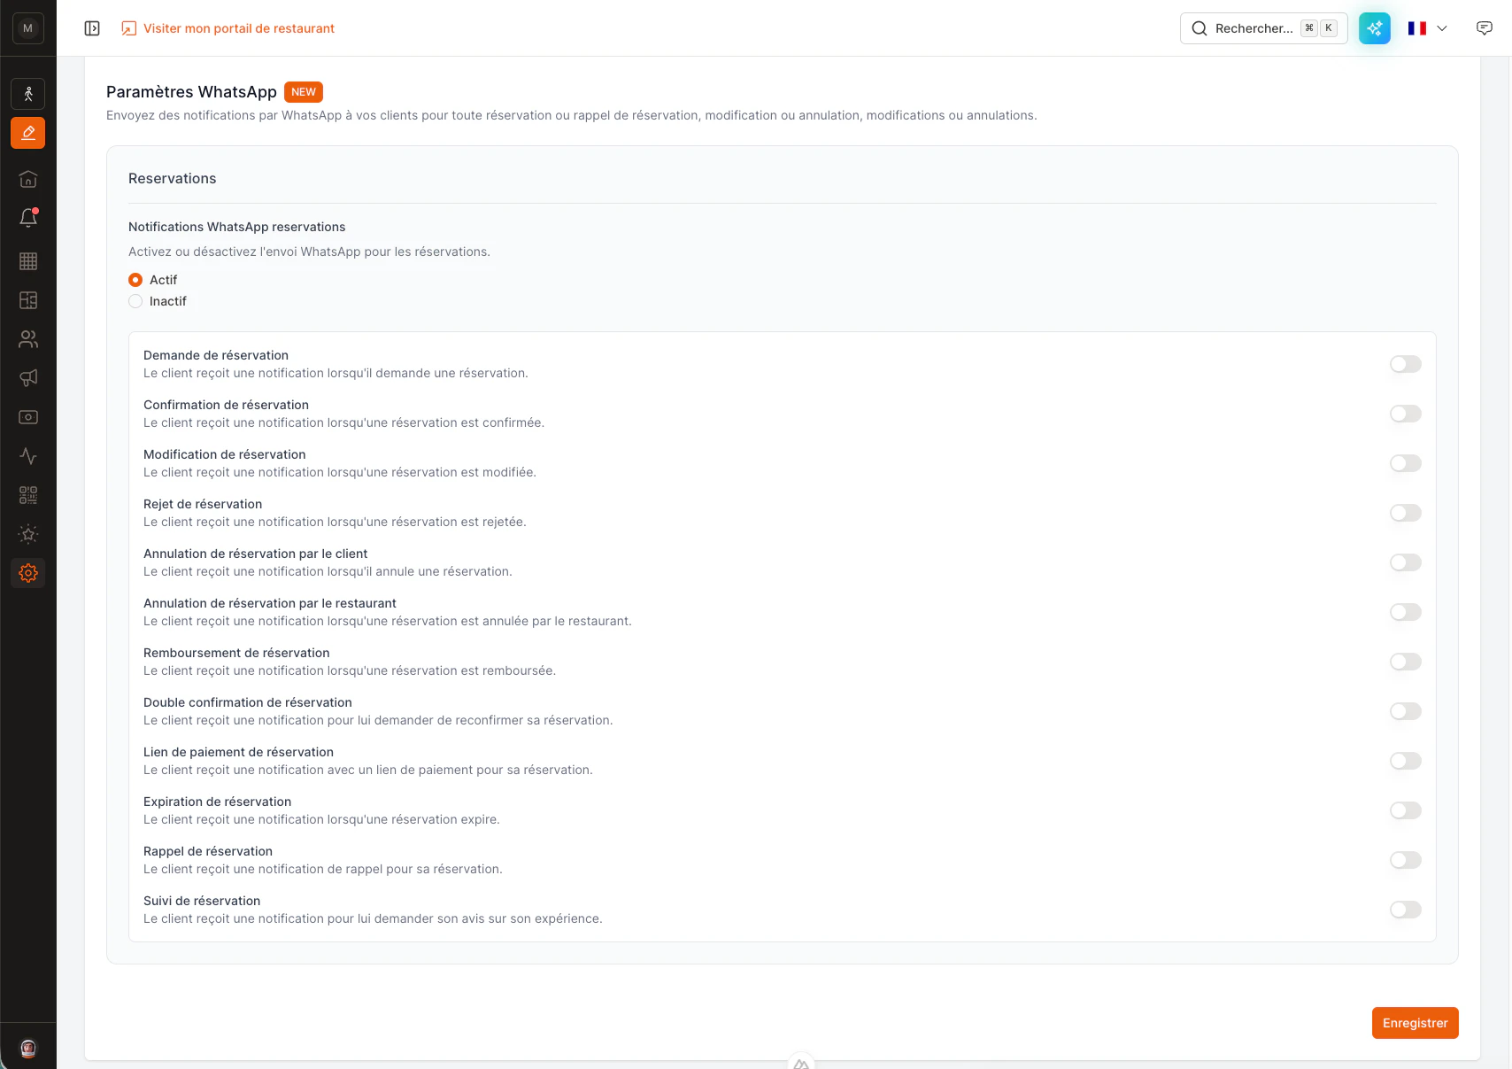Select the Actif radio button

coord(135,280)
